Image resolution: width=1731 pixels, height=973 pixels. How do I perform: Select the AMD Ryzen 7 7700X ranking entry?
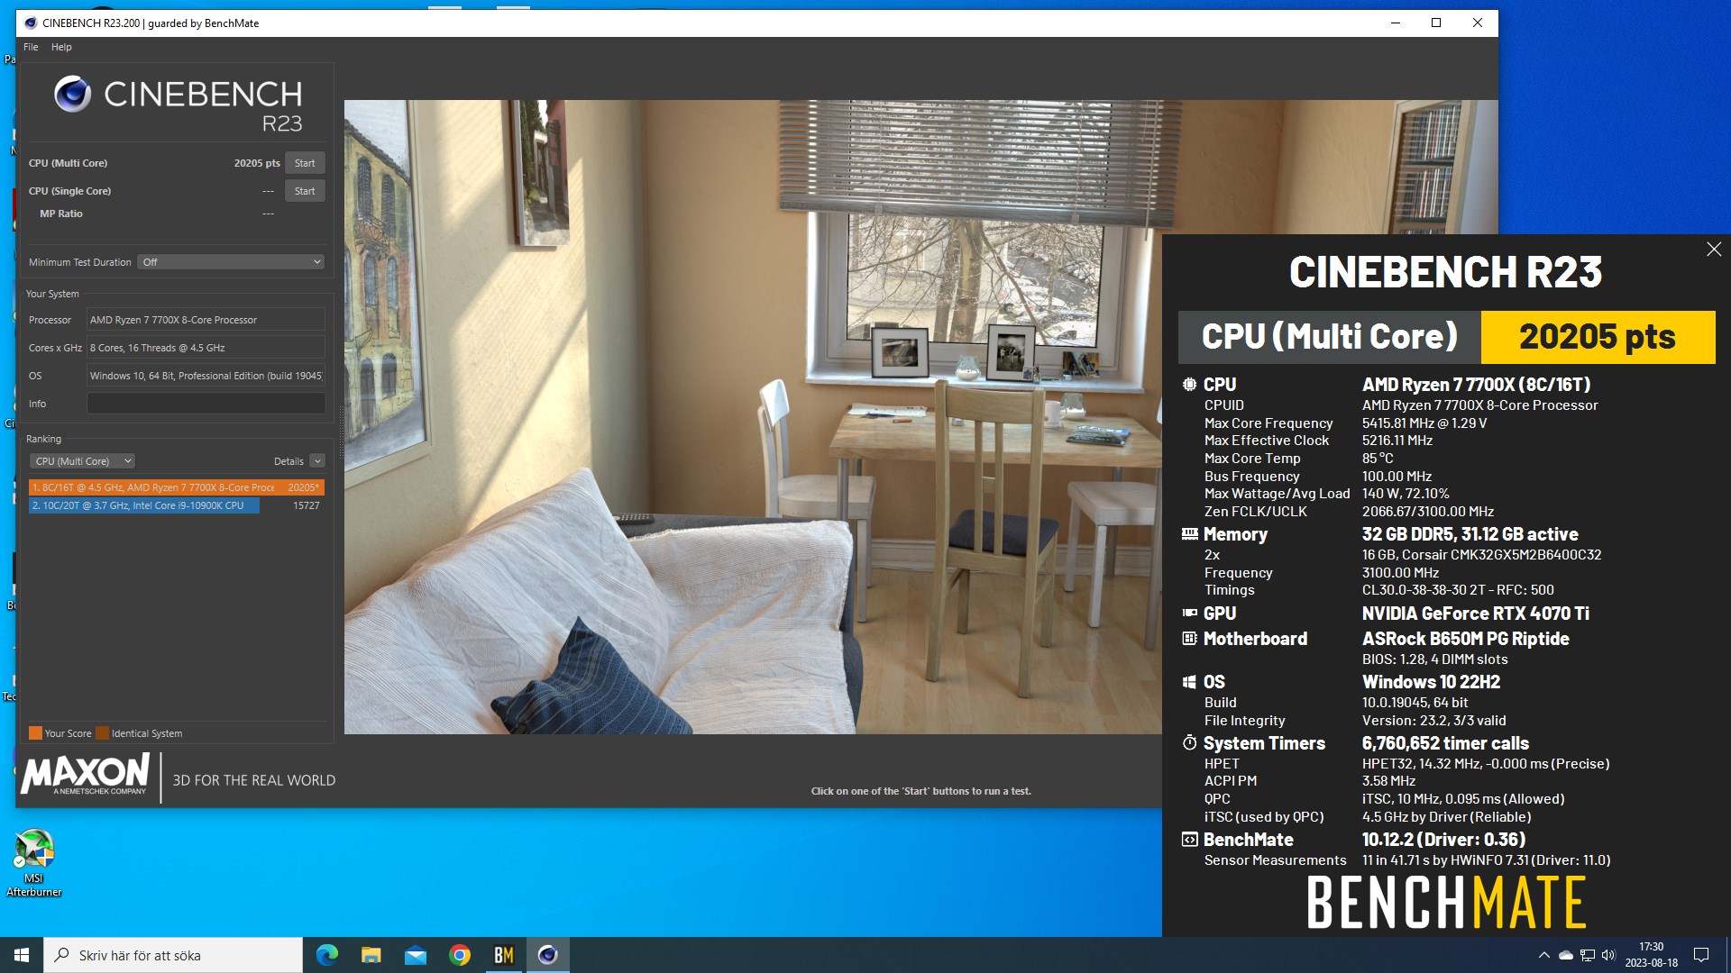(x=177, y=487)
